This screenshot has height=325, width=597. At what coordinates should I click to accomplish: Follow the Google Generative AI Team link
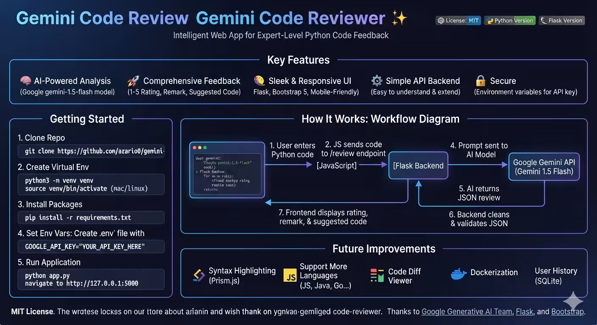pyautogui.click(x=467, y=311)
